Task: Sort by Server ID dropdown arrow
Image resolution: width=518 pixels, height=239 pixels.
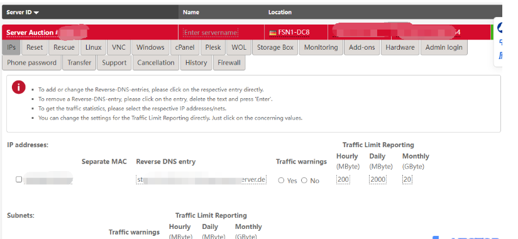Action: [36, 13]
